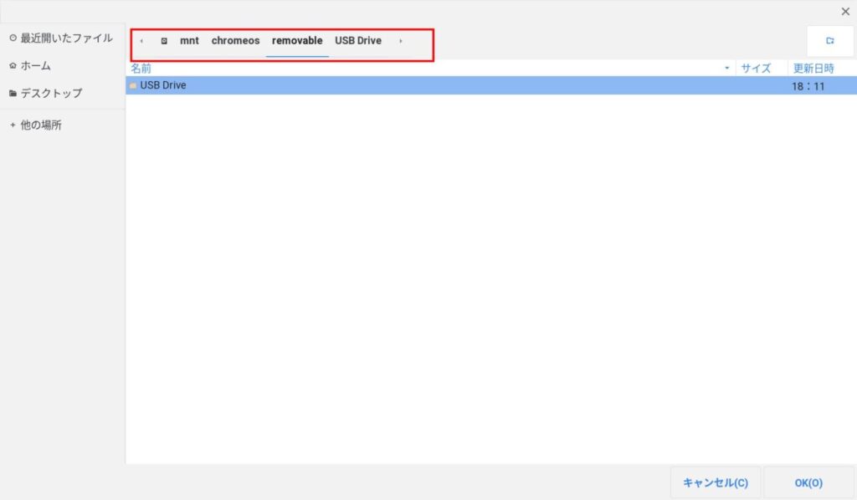Go to removable in the breadcrumb
Image resolution: width=857 pixels, height=500 pixels.
coord(297,40)
